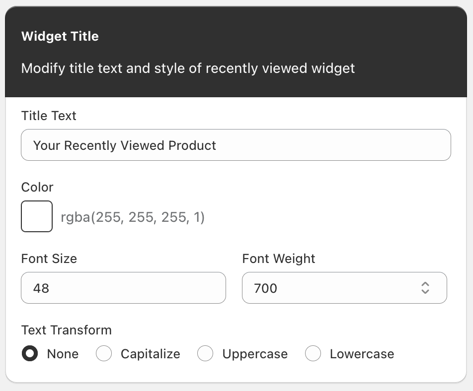Select the None text transform radio button
The height and width of the screenshot is (391, 473).
(x=30, y=354)
